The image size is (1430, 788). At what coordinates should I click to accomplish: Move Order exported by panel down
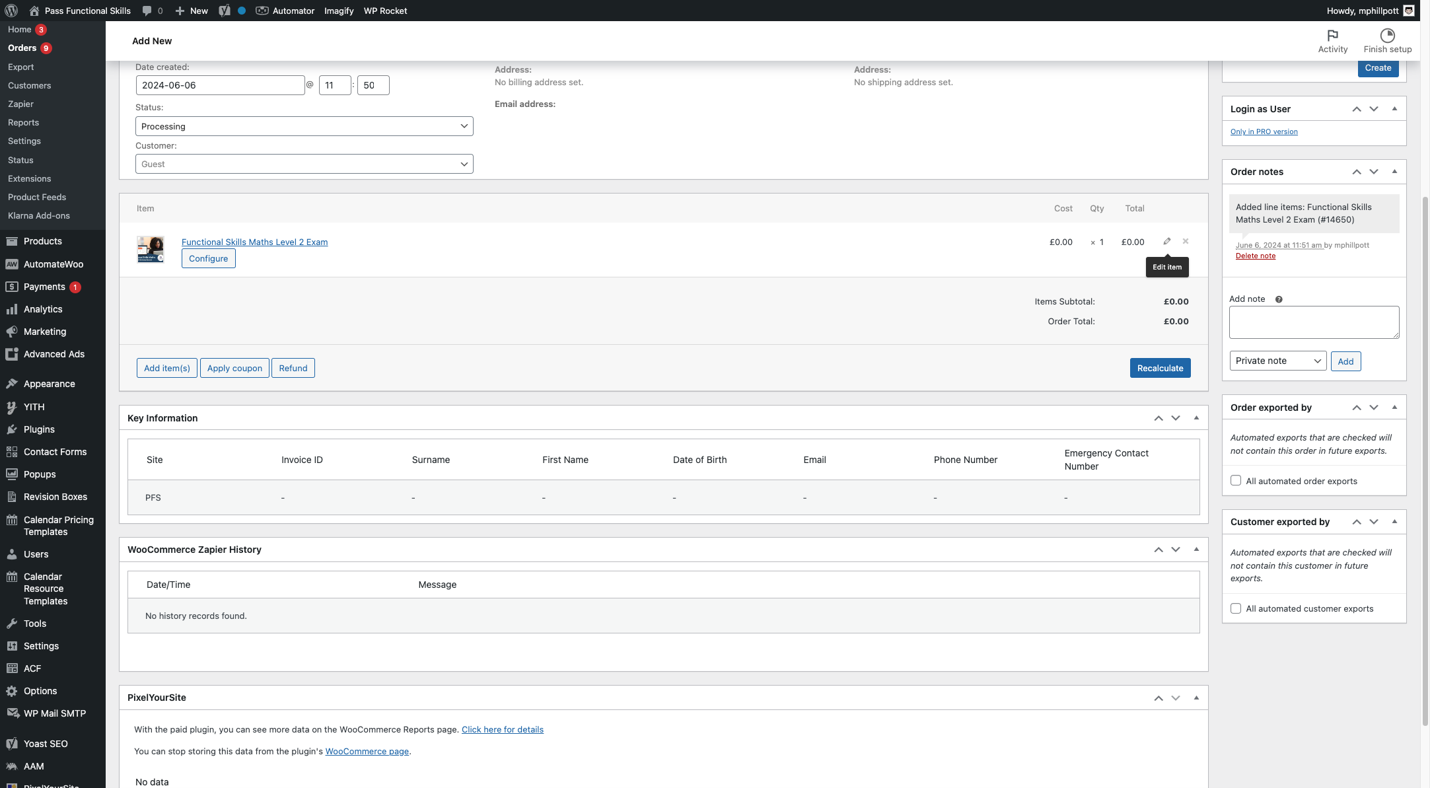click(1374, 408)
